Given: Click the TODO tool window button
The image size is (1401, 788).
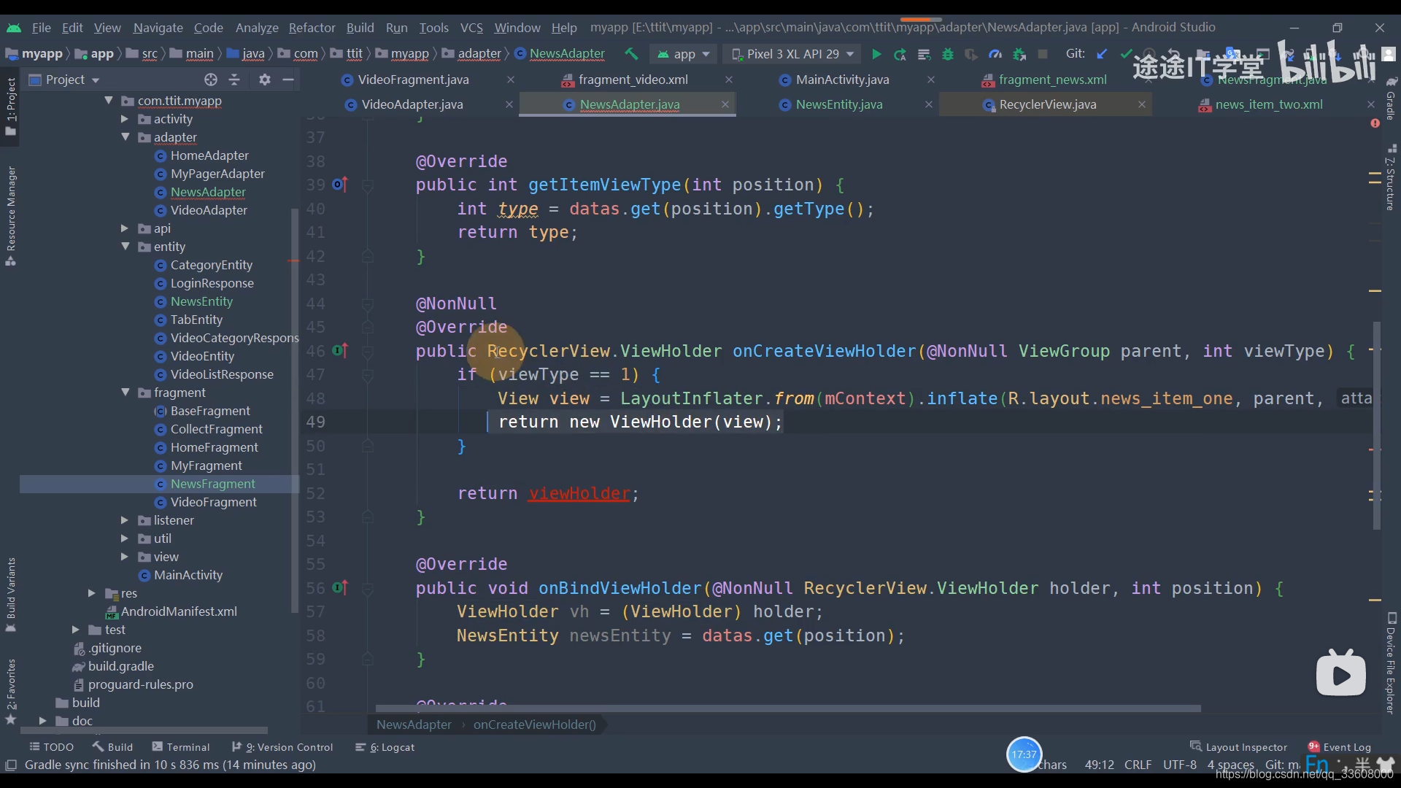Looking at the screenshot, I should click(52, 746).
